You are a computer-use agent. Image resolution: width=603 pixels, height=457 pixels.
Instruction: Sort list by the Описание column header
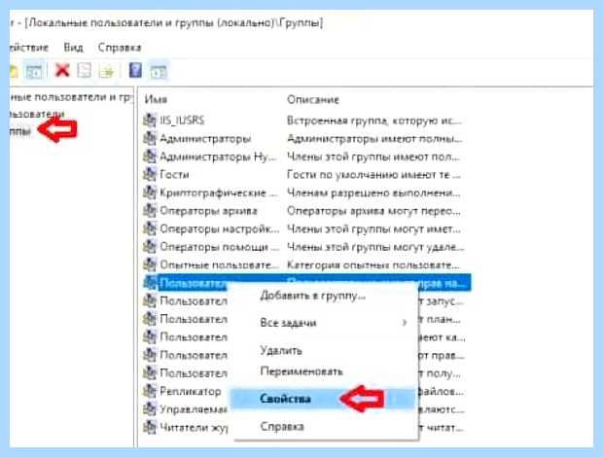313,99
